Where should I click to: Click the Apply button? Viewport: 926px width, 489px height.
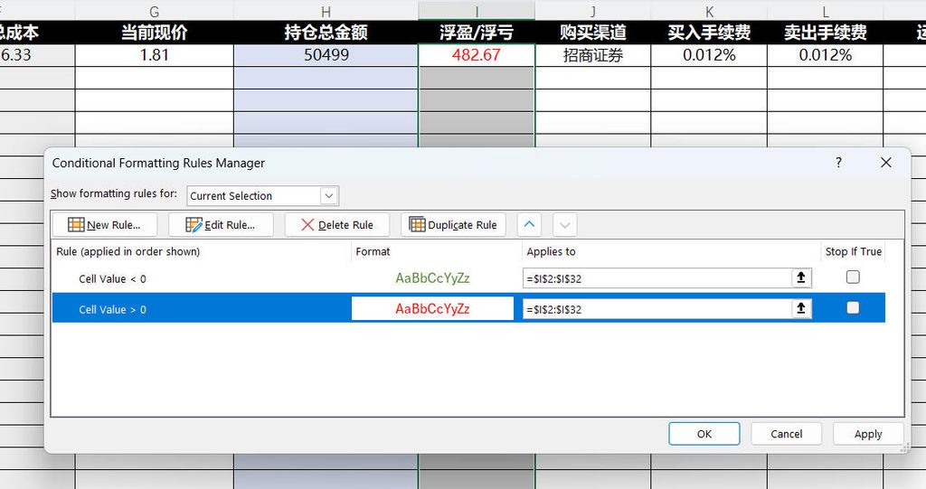point(868,434)
